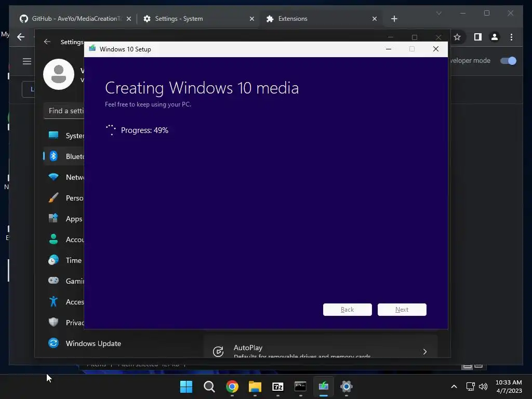Image resolution: width=532 pixels, height=399 pixels.
Task: Open the Chrome profile icon
Action: tap(495, 37)
